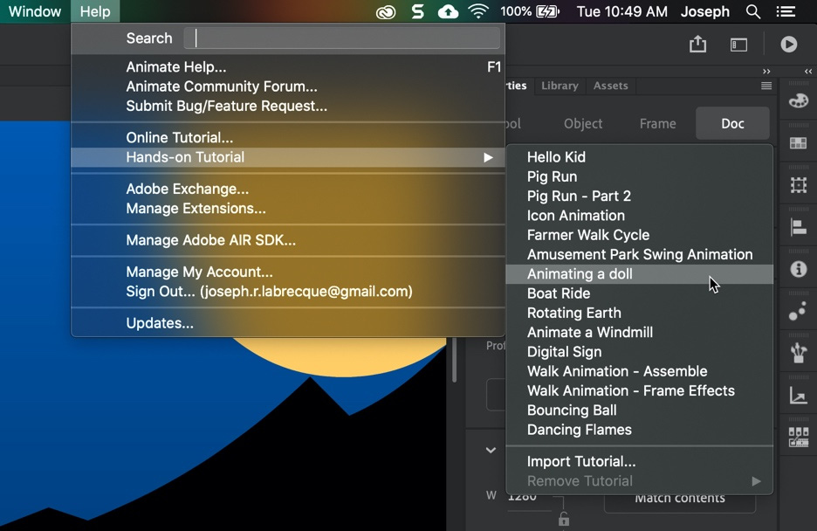This screenshot has height=531, width=817.
Task: Click the cloud upload menu bar icon
Action: (x=448, y=11)
